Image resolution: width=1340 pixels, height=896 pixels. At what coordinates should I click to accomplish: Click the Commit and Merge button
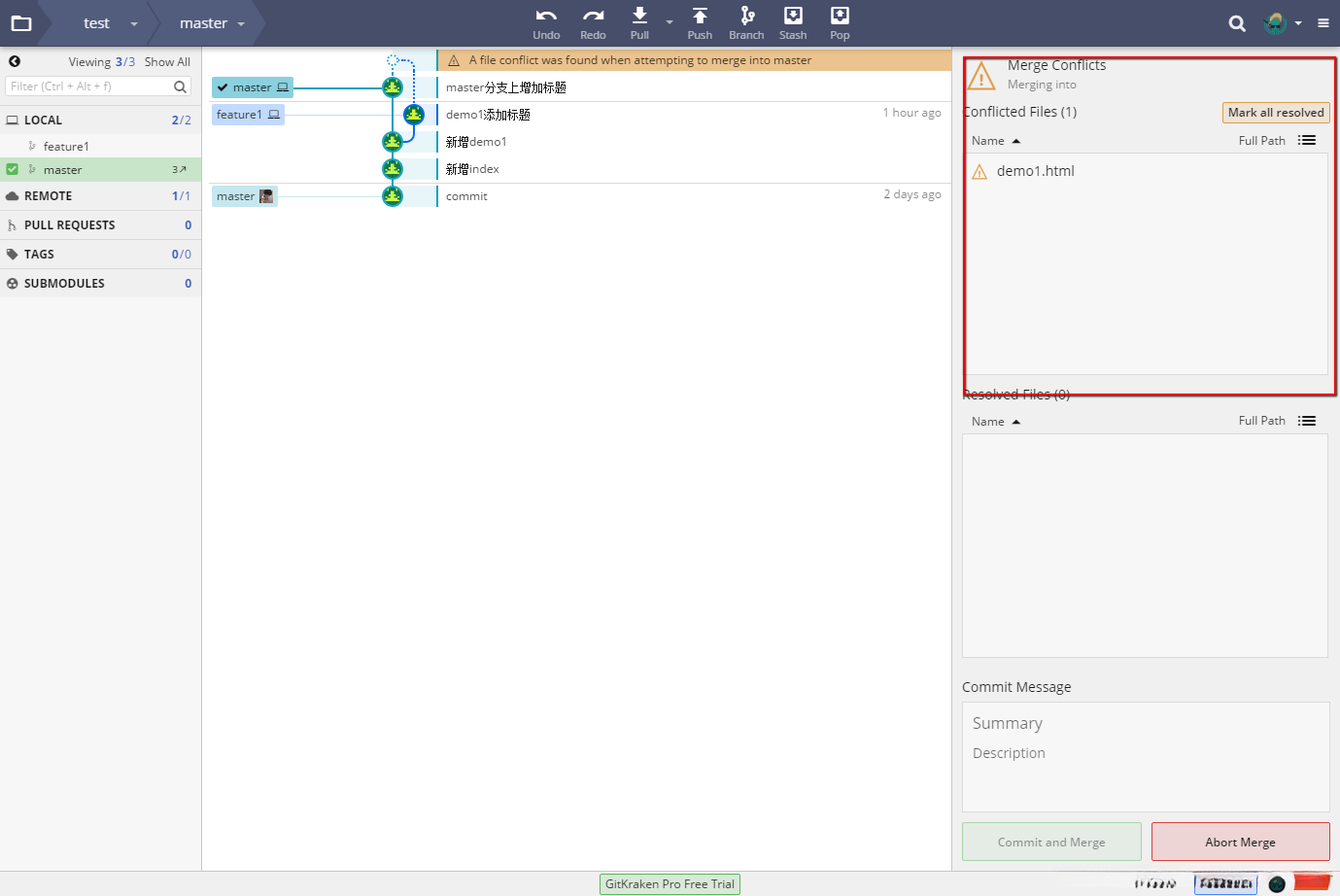click(x=1051, y=842)
